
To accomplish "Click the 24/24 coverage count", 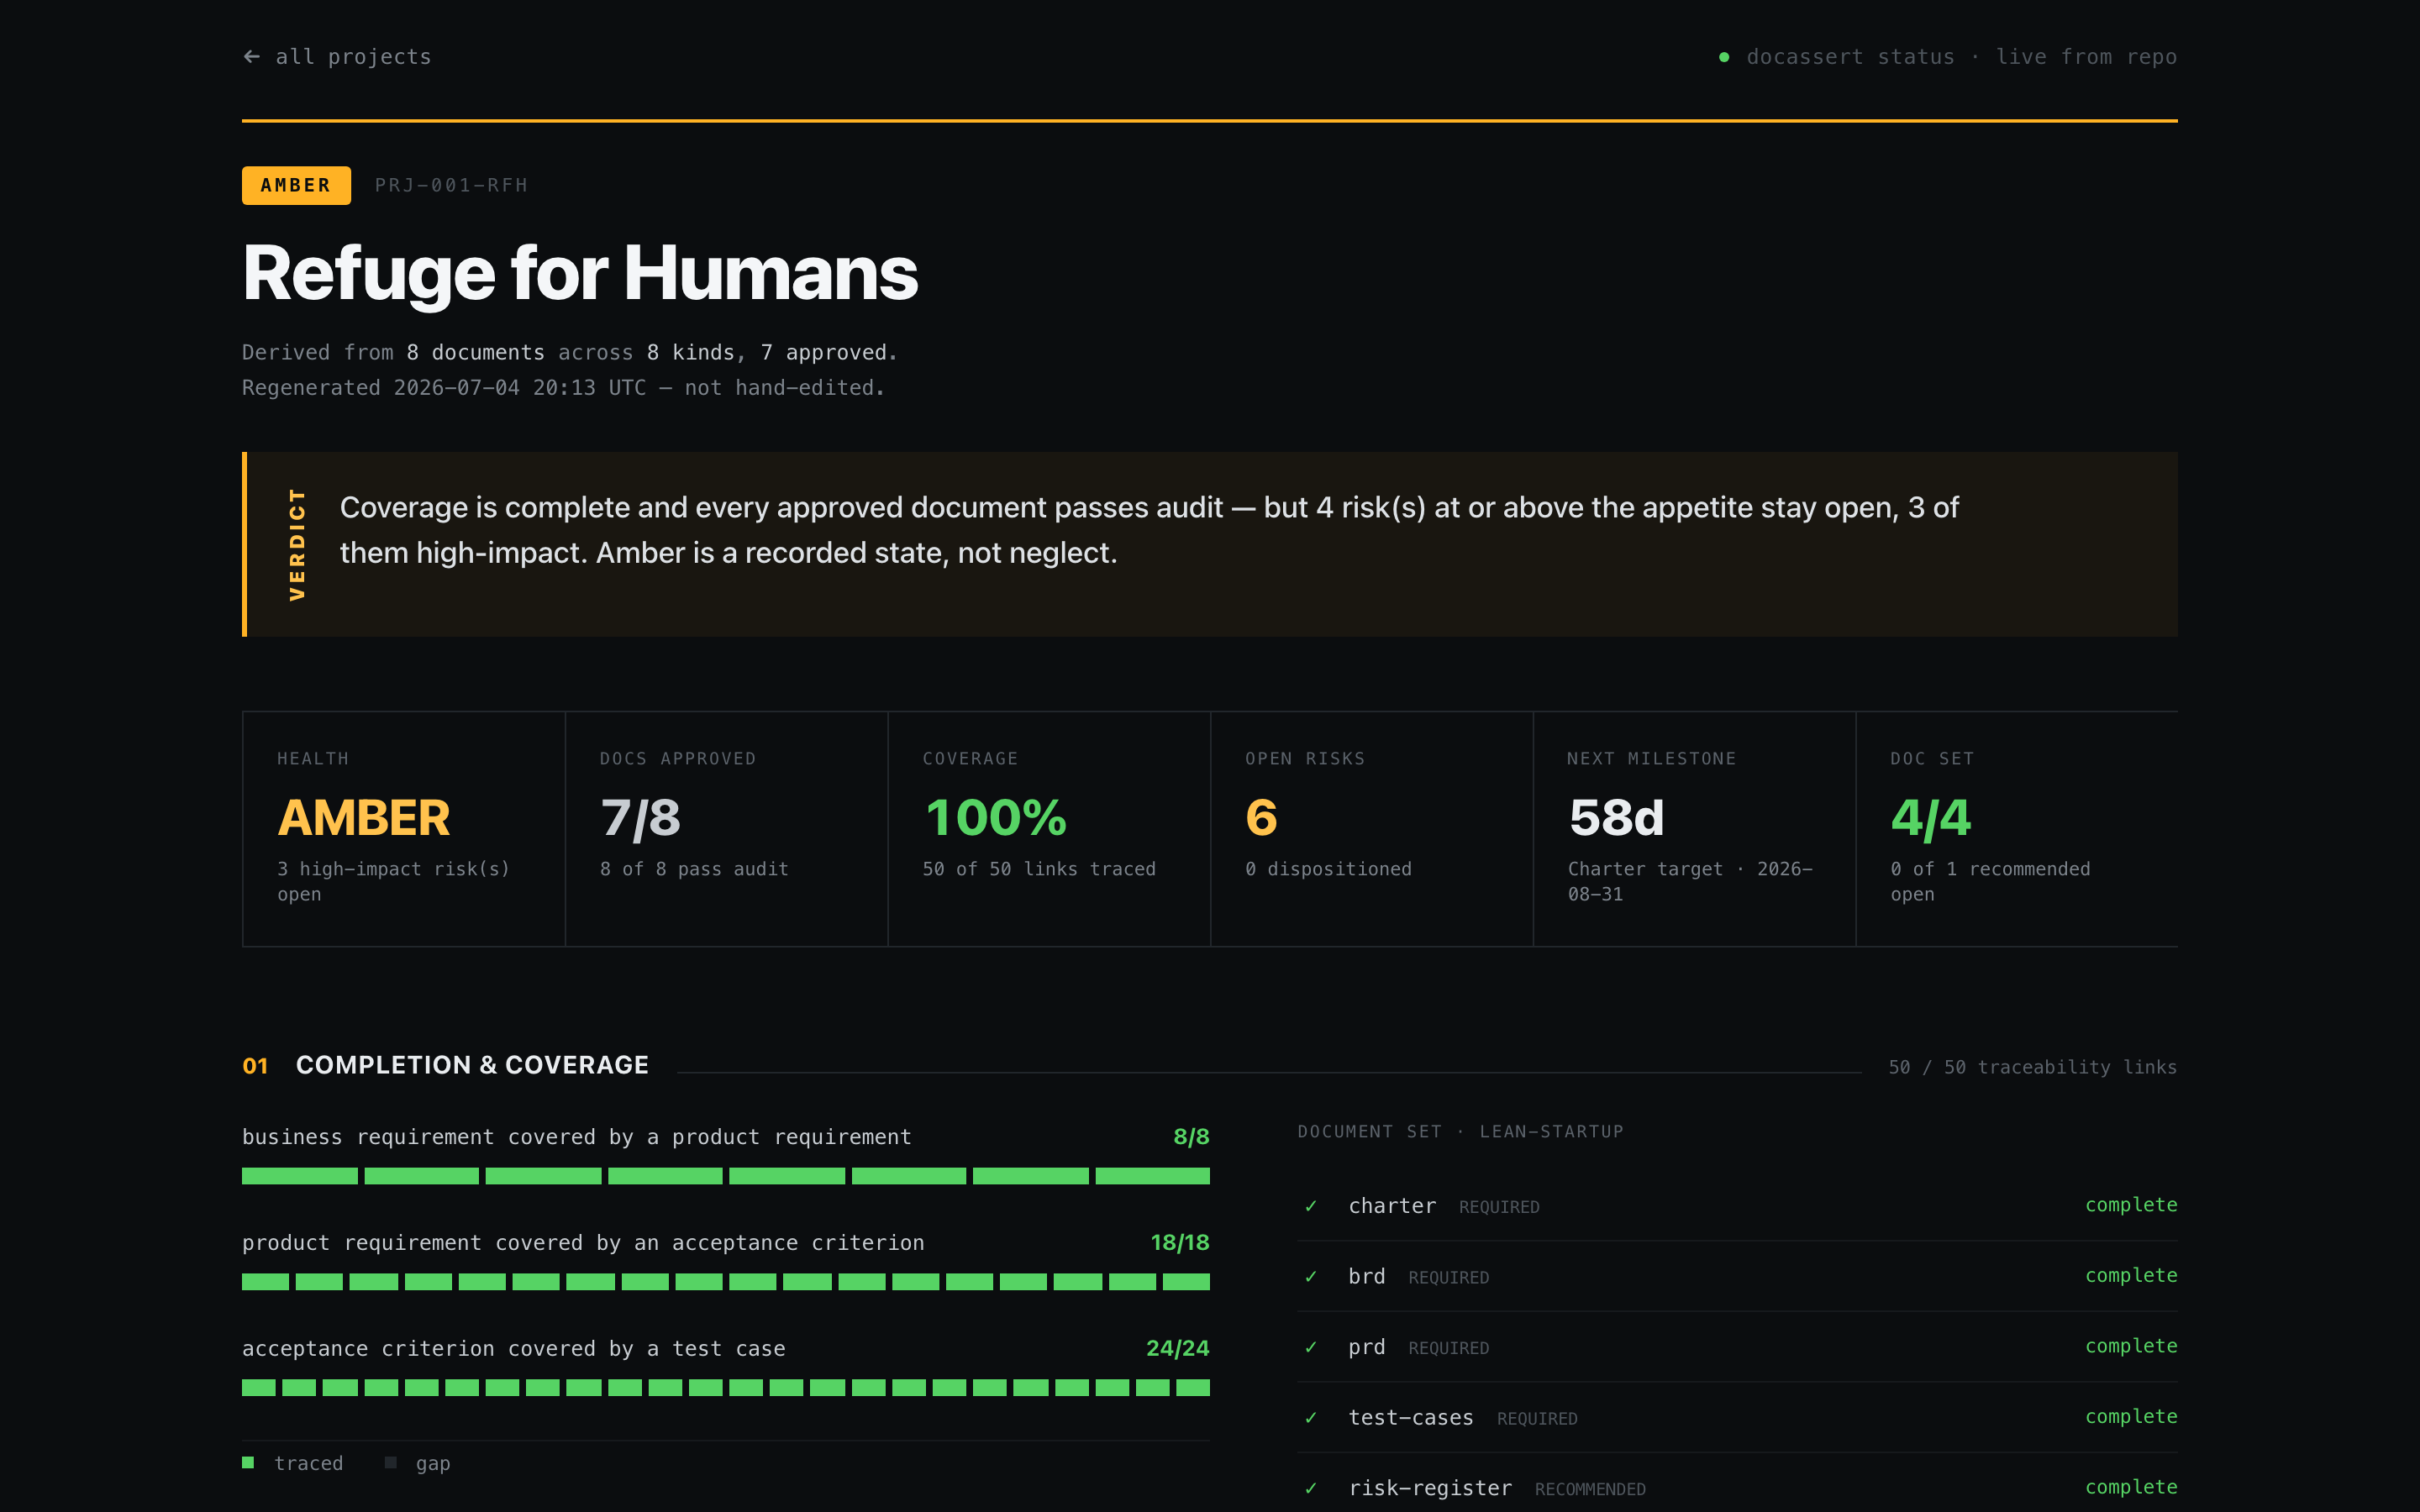I will pos(1177,1349).
